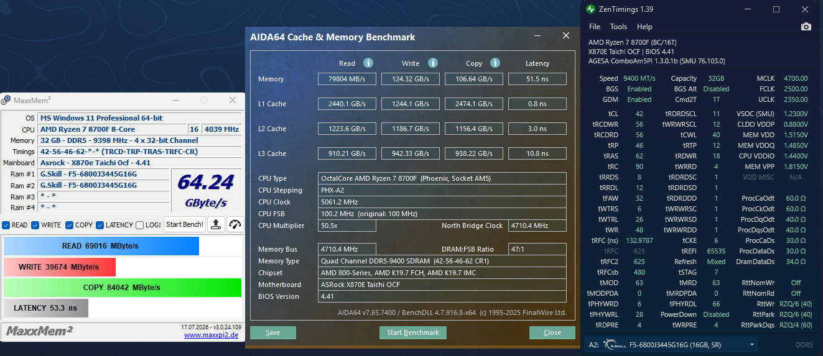Click the BIOS Version 4.41 field in AIDA64

click(442, 296)
